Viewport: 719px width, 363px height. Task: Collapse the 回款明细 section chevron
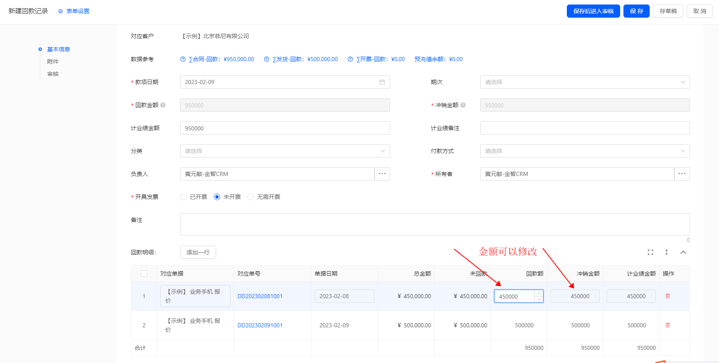point(683,252)
